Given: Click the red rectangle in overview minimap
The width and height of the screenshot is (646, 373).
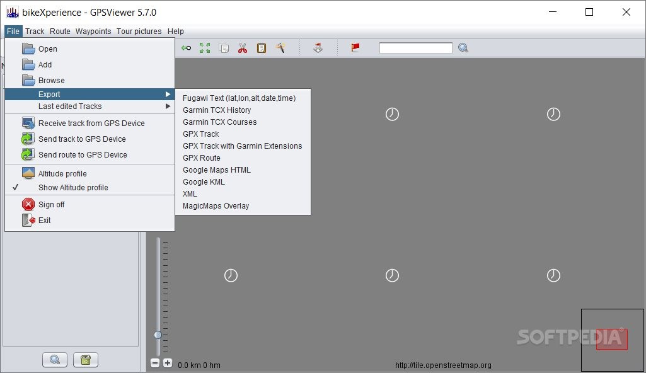Looking at the screenshot, I should coord(612,339).
